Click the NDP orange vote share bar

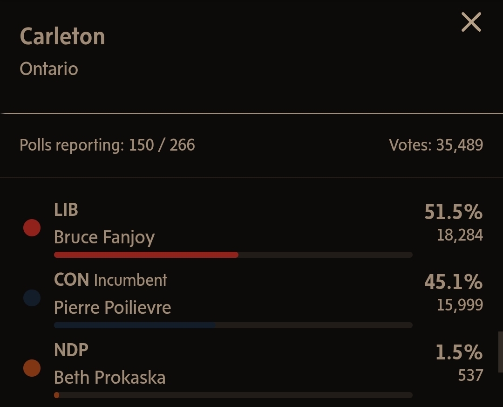(57, 395)
